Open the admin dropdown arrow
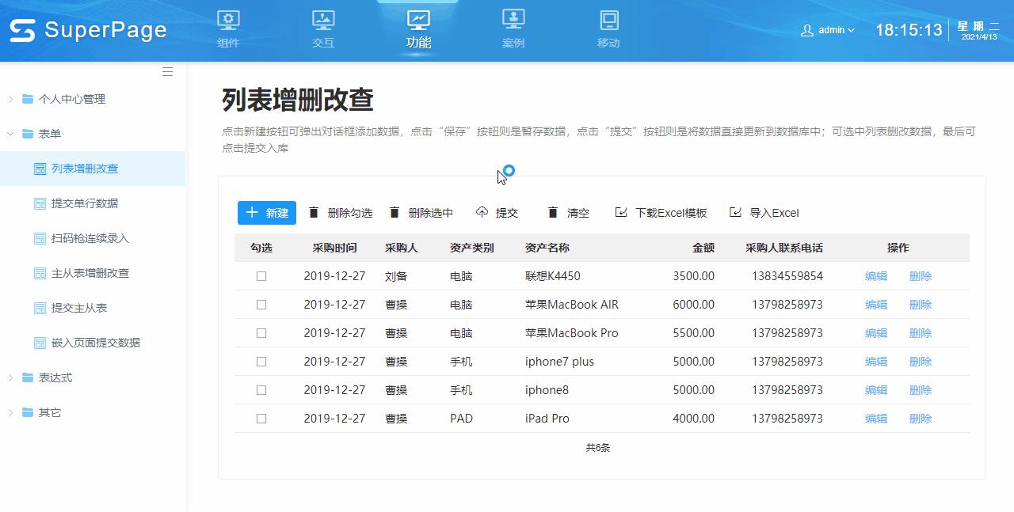This screenshot has width=1014, height=512. pyautogui.click(x=852, y=30)
